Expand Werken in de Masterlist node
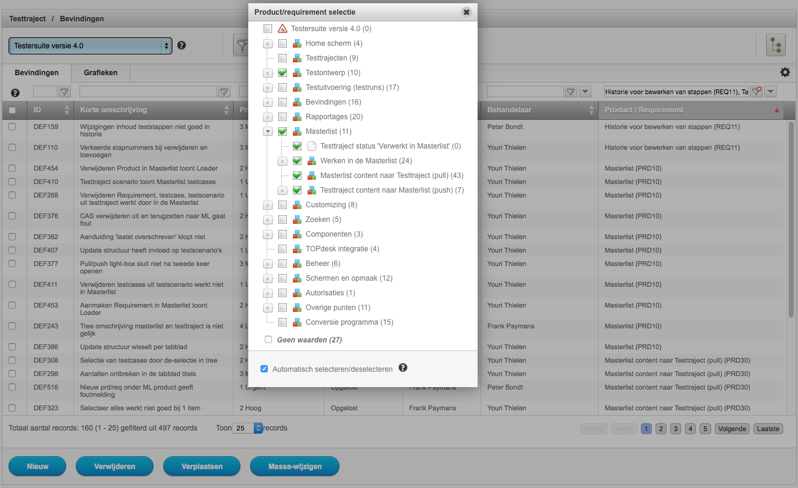Screen dimensions: 798x488 283,161
